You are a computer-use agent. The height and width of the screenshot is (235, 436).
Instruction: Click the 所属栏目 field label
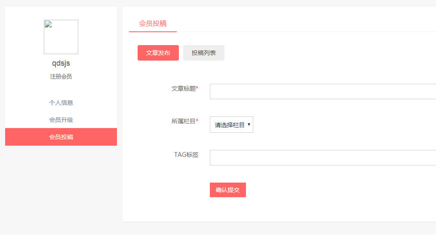(x=184, y=121)
